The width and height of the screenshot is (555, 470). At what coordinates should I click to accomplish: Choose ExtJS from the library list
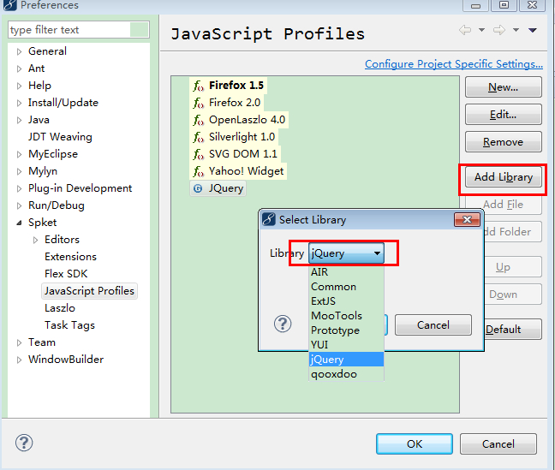point(346,301)
